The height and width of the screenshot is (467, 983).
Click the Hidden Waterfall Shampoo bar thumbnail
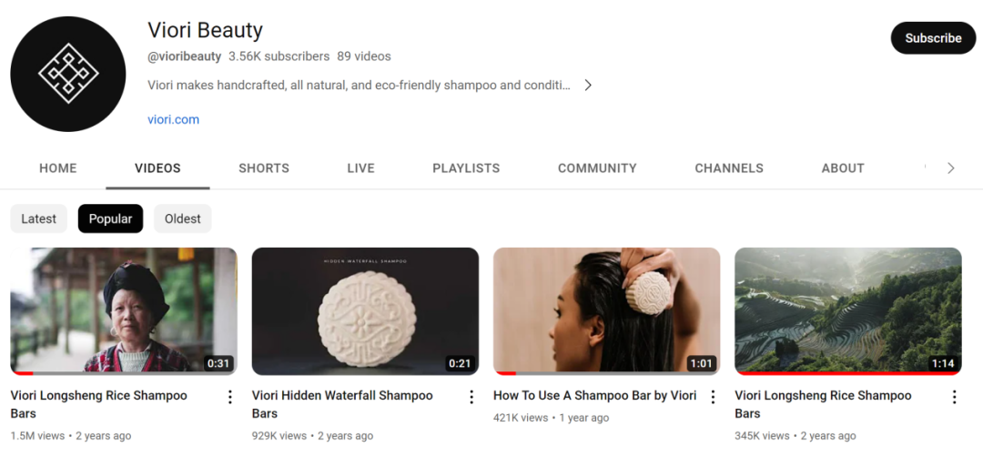coord(366,311)
